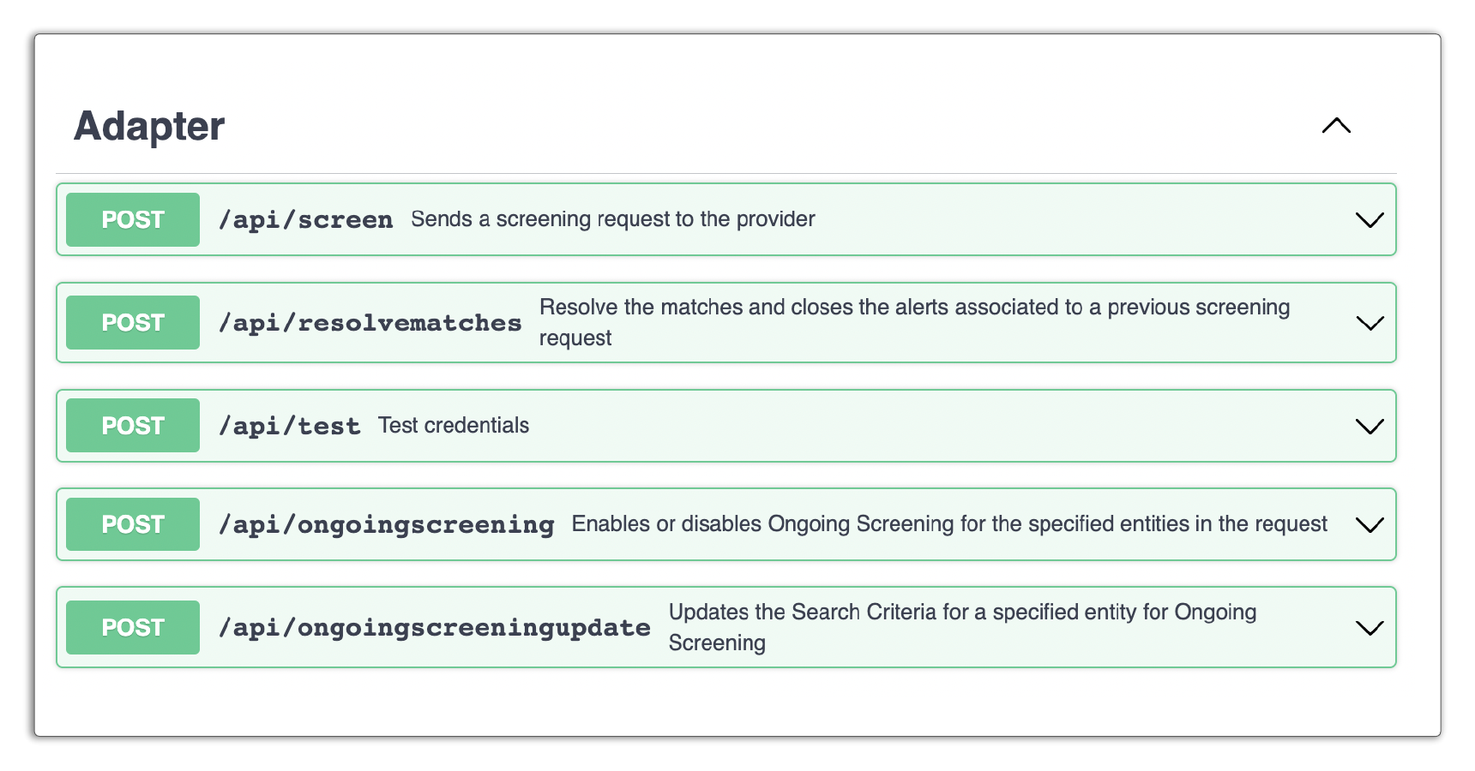This screenshot has height=771, width=1475.
Task: Click the POST badge for /api/resolvematches
Action: [x=133, y=323]
